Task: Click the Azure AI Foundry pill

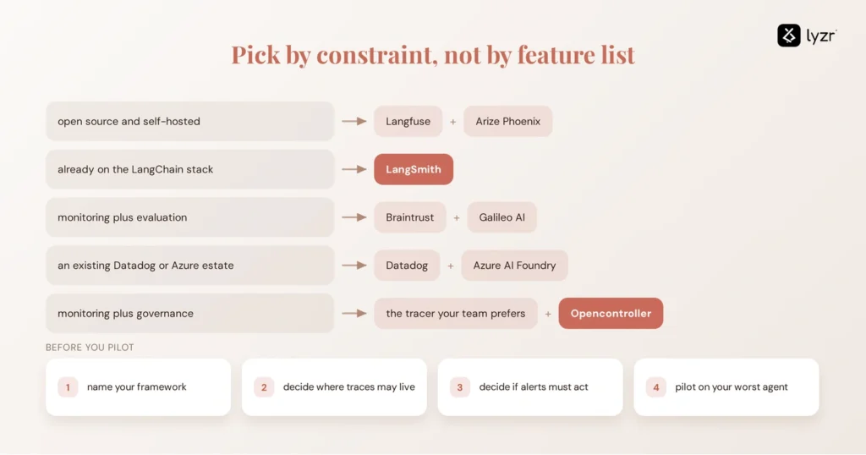Action: (514, 266)
